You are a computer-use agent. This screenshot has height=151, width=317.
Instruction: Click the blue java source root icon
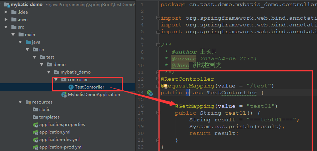pos(28,42)
